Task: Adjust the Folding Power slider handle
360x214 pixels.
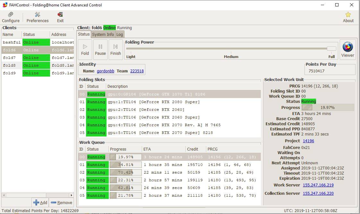Action: (x=331, y=48)
